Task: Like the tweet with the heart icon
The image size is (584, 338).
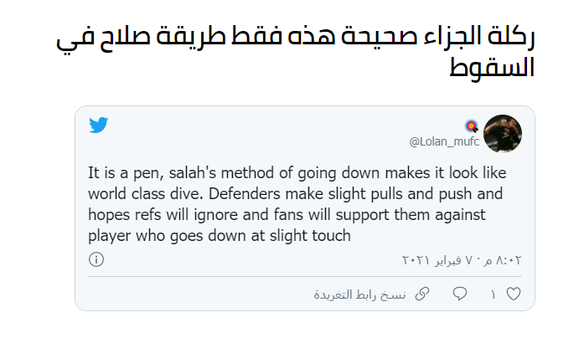Action: 514,294
